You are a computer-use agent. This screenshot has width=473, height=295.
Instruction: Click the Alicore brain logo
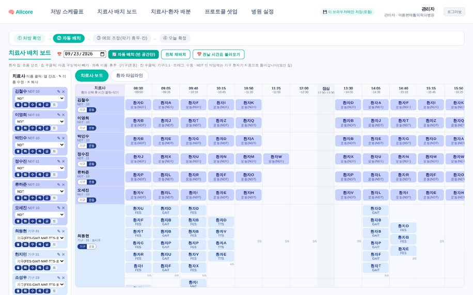[11, 12]
